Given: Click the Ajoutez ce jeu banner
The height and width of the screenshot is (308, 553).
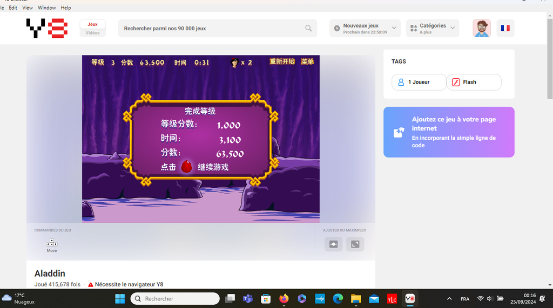Looking at the screenshot, I should point(449,132).
